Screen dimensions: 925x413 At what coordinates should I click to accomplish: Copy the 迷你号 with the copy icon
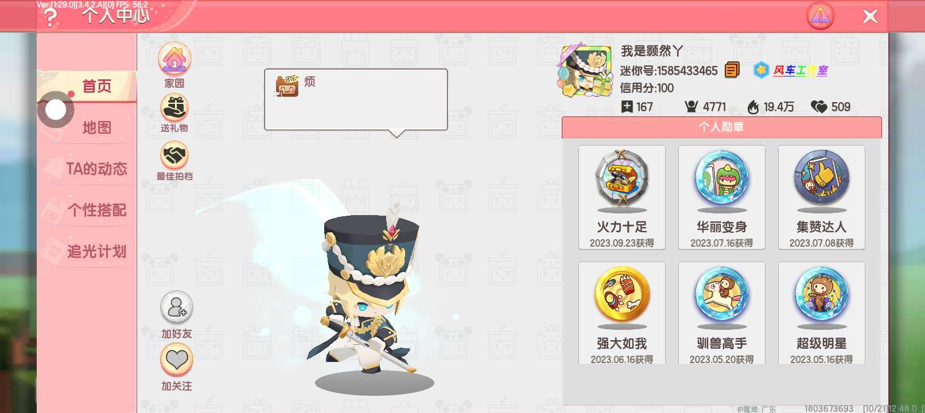(x=732, y=70)
